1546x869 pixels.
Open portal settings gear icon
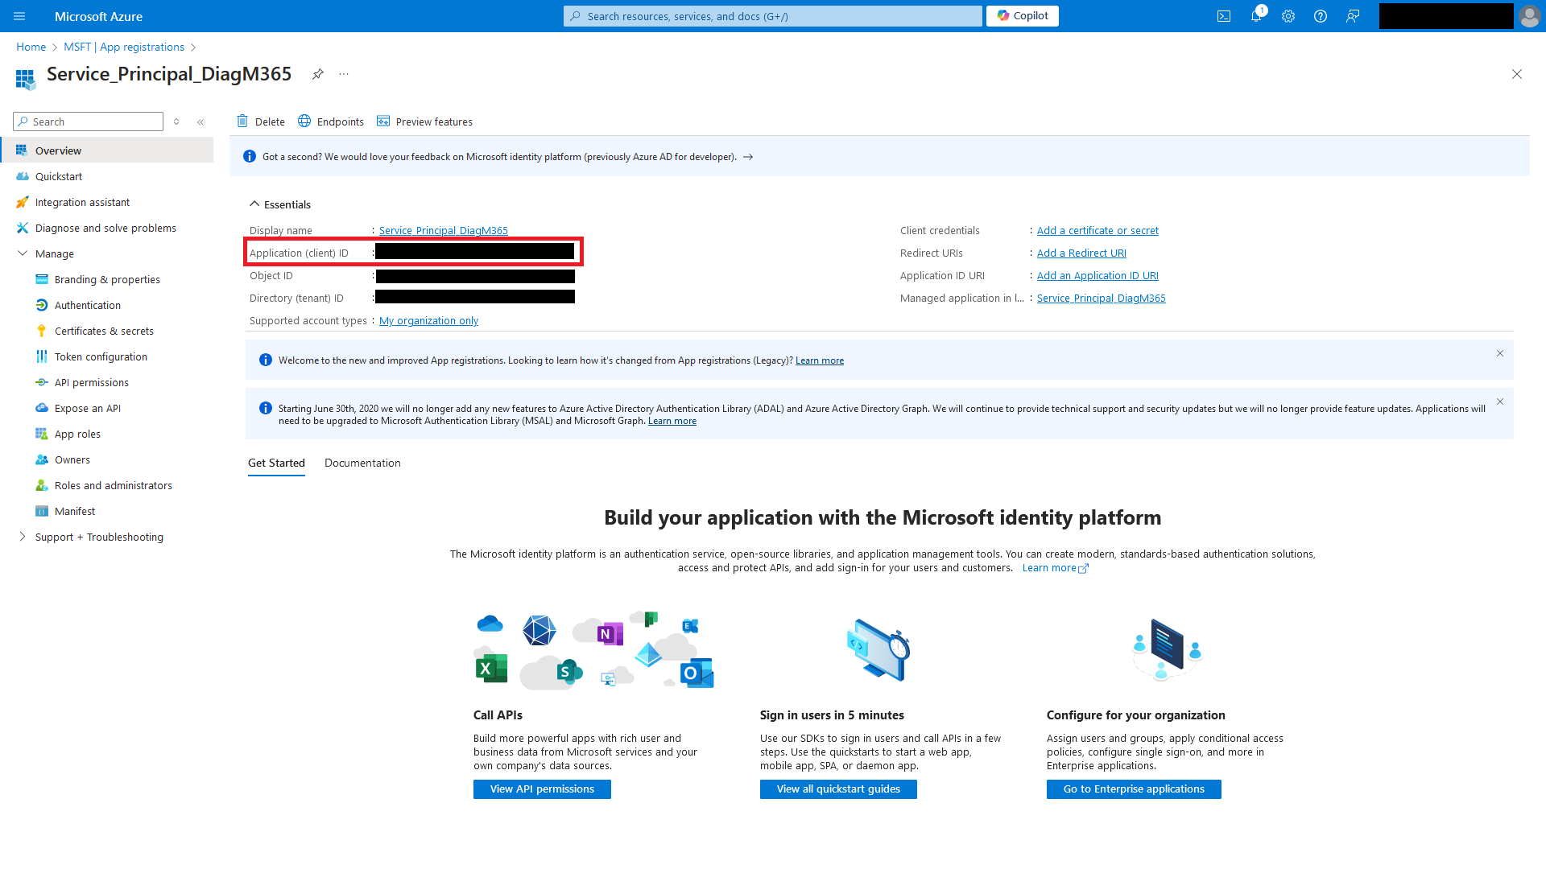point(1288,16)
